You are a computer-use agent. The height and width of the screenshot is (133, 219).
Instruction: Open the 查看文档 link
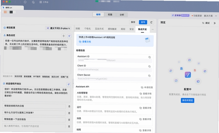pyautogui.click(x=85, y=42)
